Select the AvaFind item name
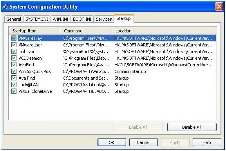This screenshot has height=151, width=226. click(x=26, y=65)
